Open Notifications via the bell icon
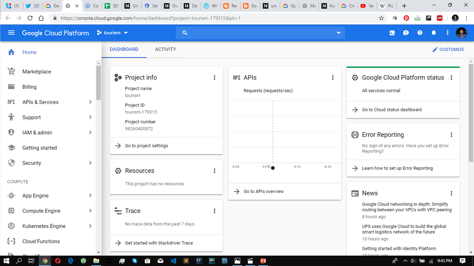The image size is (474, 266). (x=434, y=33)
